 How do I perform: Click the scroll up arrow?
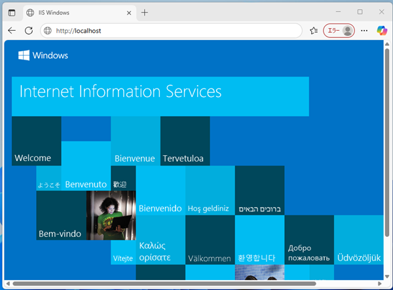pos(387,44)
